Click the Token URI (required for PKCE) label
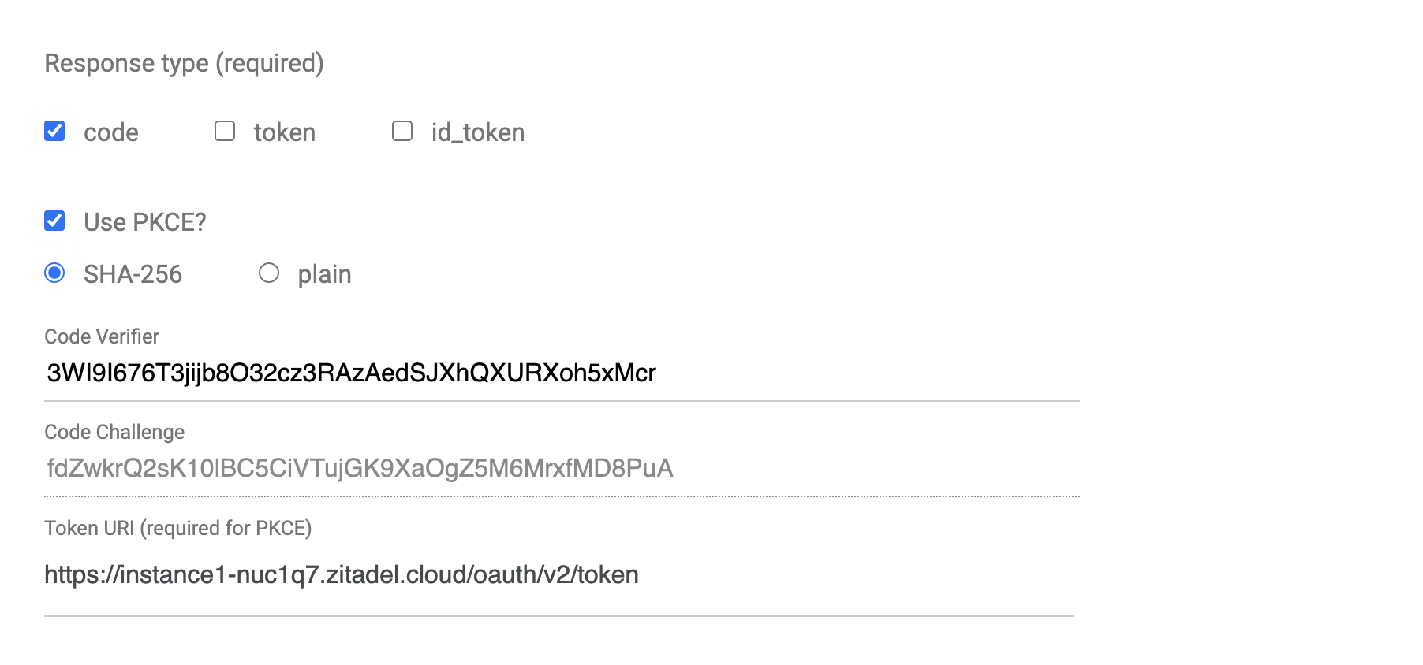 (x=178, y=528)
